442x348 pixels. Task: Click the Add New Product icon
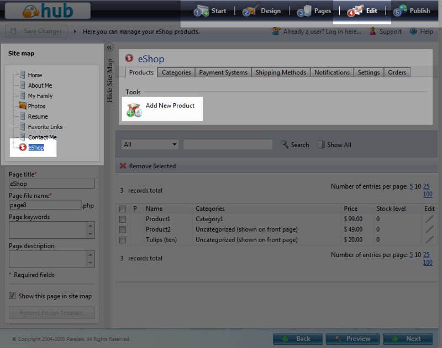pyautogui.click(x=134, y=109)
